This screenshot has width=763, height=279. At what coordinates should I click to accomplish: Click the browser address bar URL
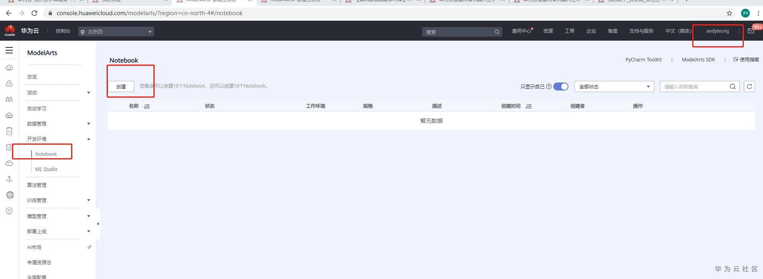tap(149, 13)
